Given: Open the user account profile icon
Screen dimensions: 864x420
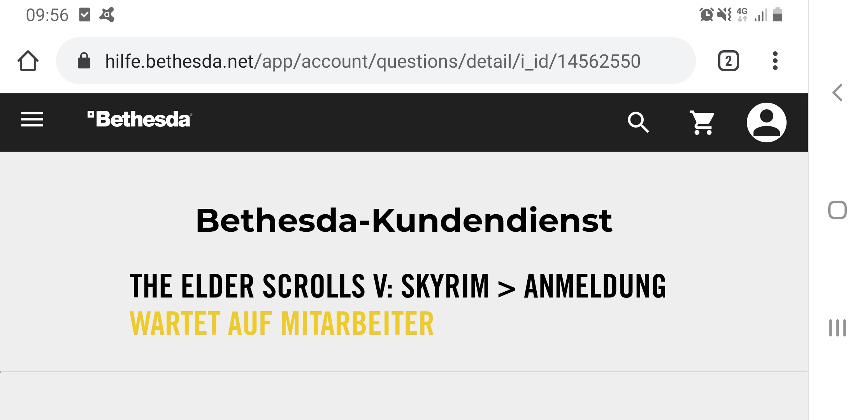Looking at the screenshot, I should tap(766, 122).
